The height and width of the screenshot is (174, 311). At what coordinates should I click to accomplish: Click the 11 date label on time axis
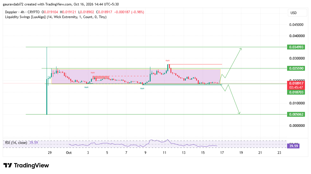[x=164, y=153]
